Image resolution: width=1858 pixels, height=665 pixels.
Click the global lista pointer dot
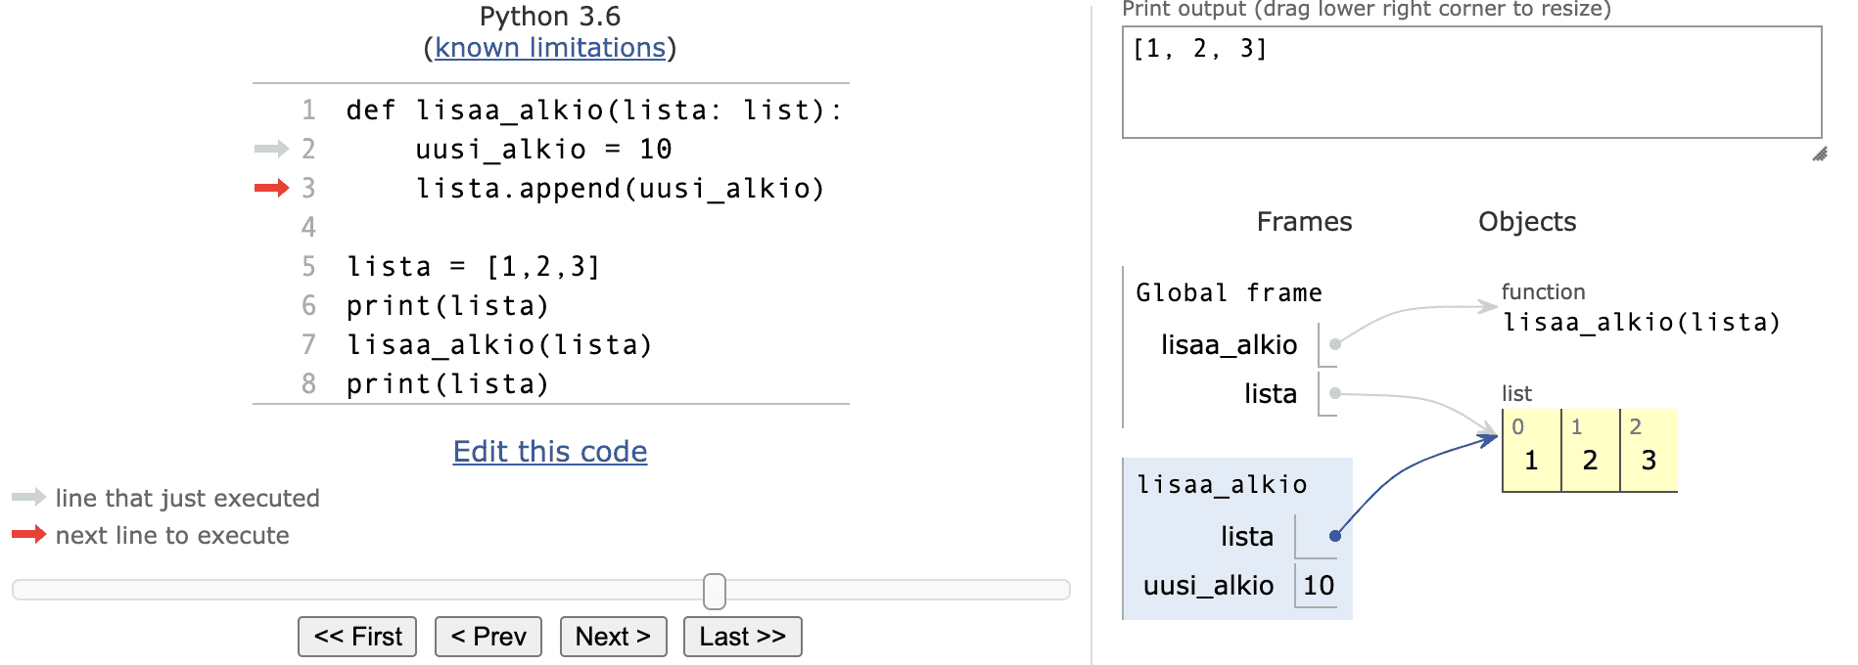click(1334, 393)
